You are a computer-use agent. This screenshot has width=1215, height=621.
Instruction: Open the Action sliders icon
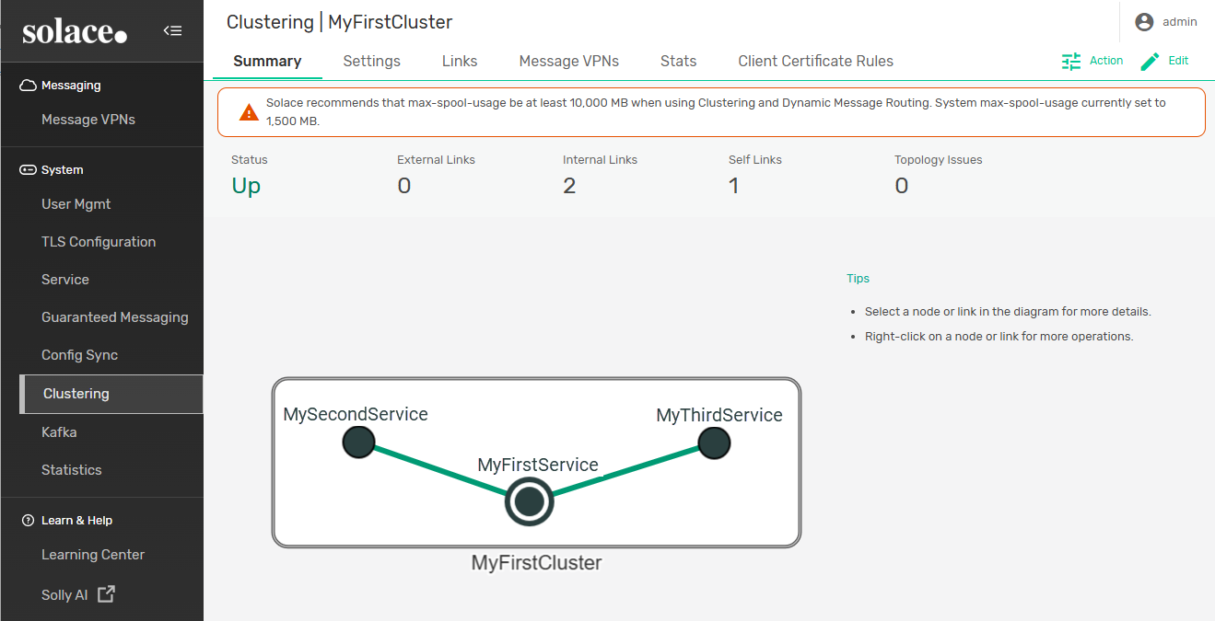click(x=1071, y=62)
